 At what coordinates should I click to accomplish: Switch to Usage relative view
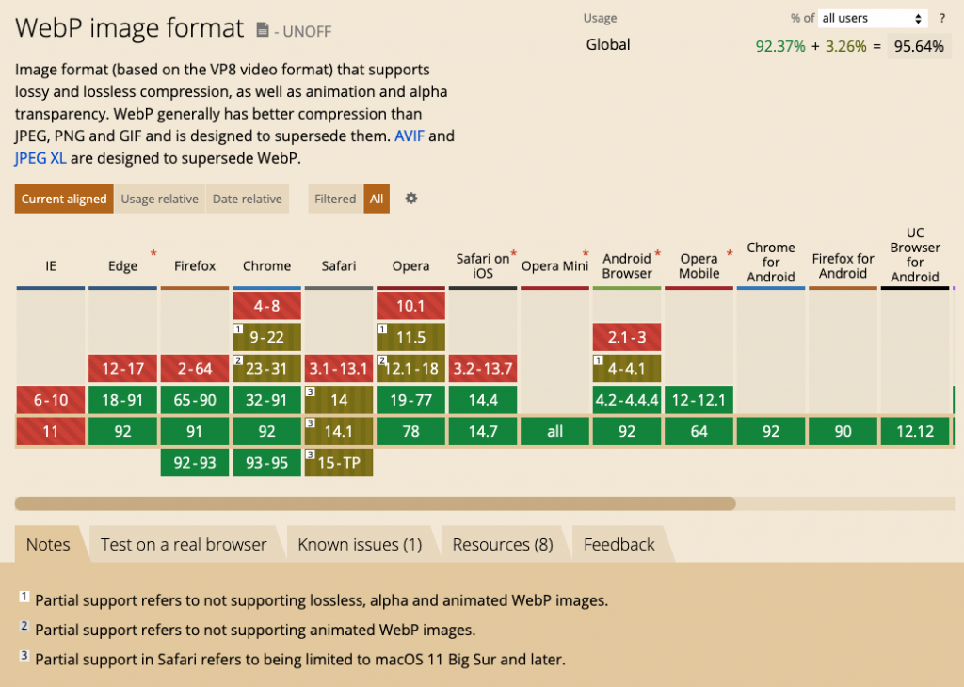159,199
